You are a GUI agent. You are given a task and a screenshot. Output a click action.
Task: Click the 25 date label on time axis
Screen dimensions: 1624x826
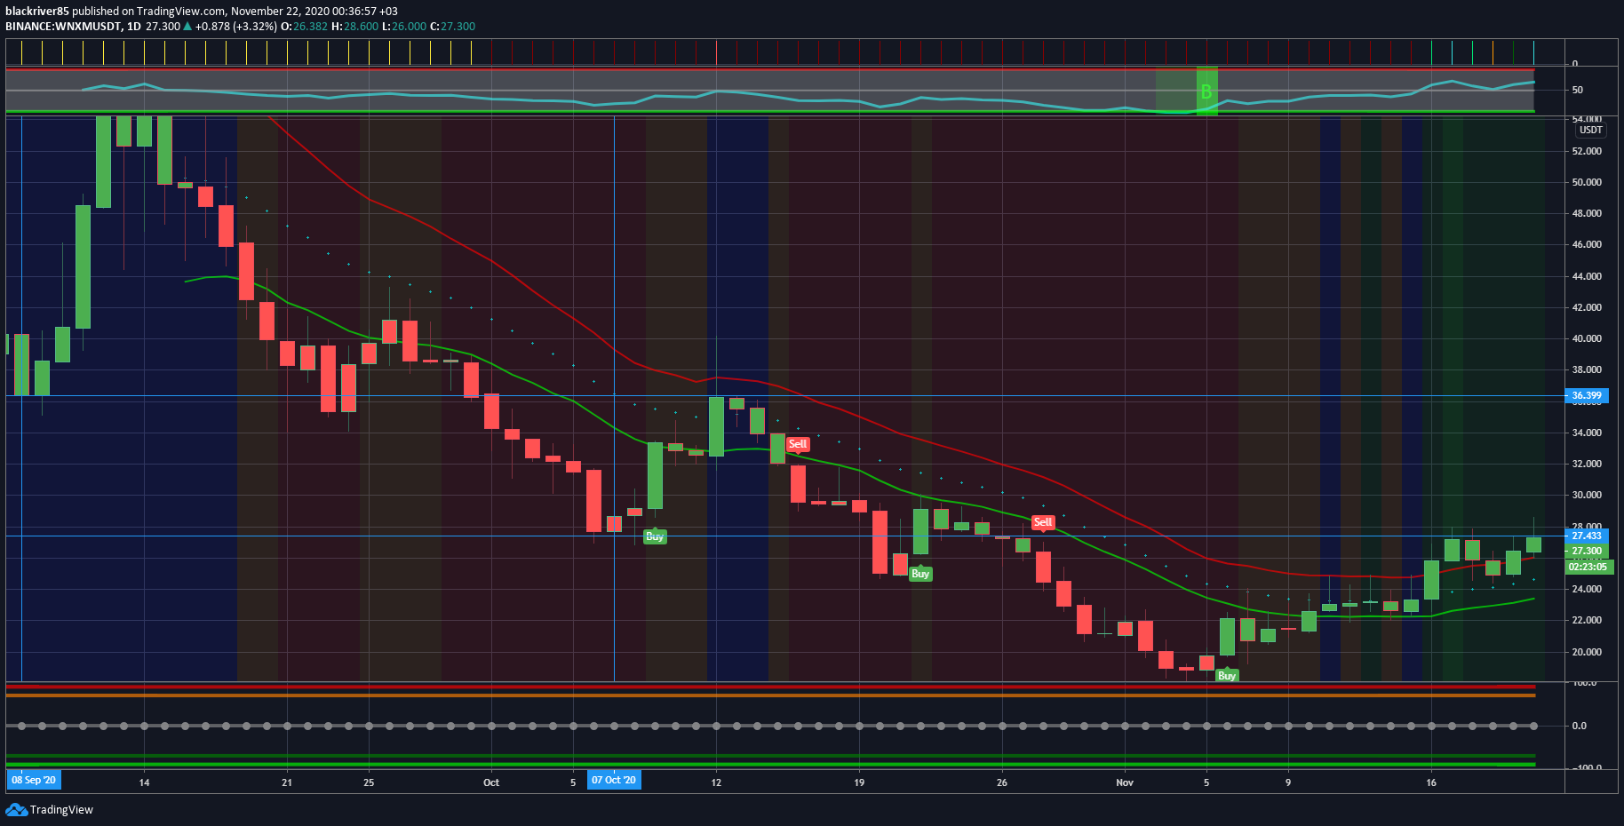pos(369,782)
